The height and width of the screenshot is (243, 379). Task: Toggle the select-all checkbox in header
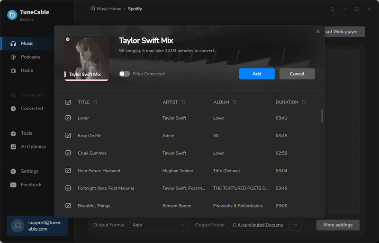[68, 102]
